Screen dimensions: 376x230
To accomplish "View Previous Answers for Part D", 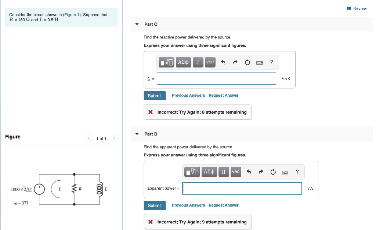I will pyautogui.click(x=188, y=205).
